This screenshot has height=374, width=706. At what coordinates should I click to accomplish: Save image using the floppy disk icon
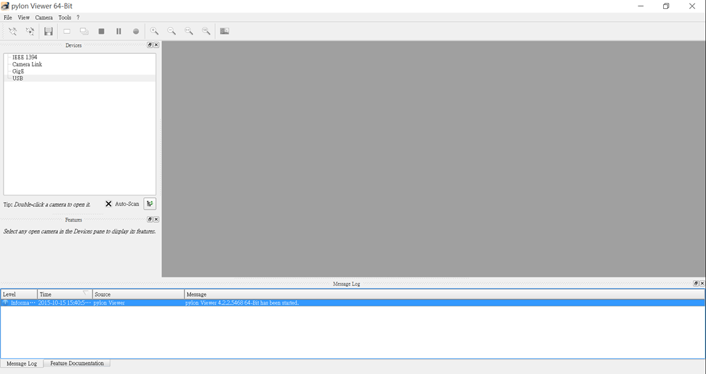[48, 31]
